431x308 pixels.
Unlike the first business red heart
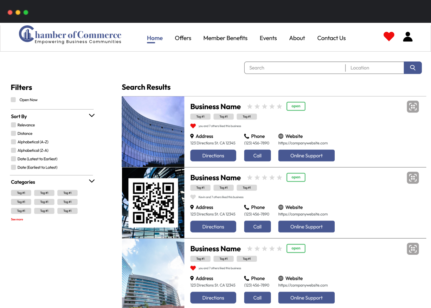(x=193, y=126)
